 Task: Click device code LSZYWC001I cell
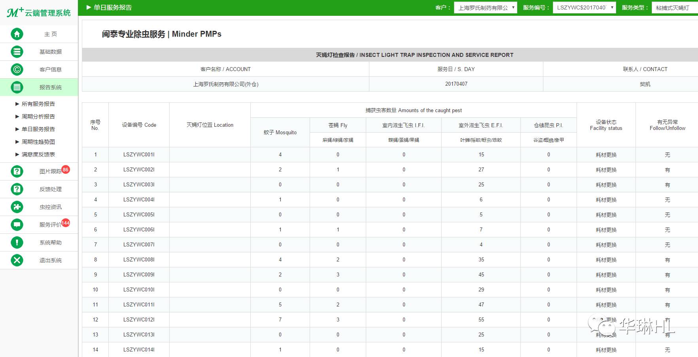(x=139, y=155)
